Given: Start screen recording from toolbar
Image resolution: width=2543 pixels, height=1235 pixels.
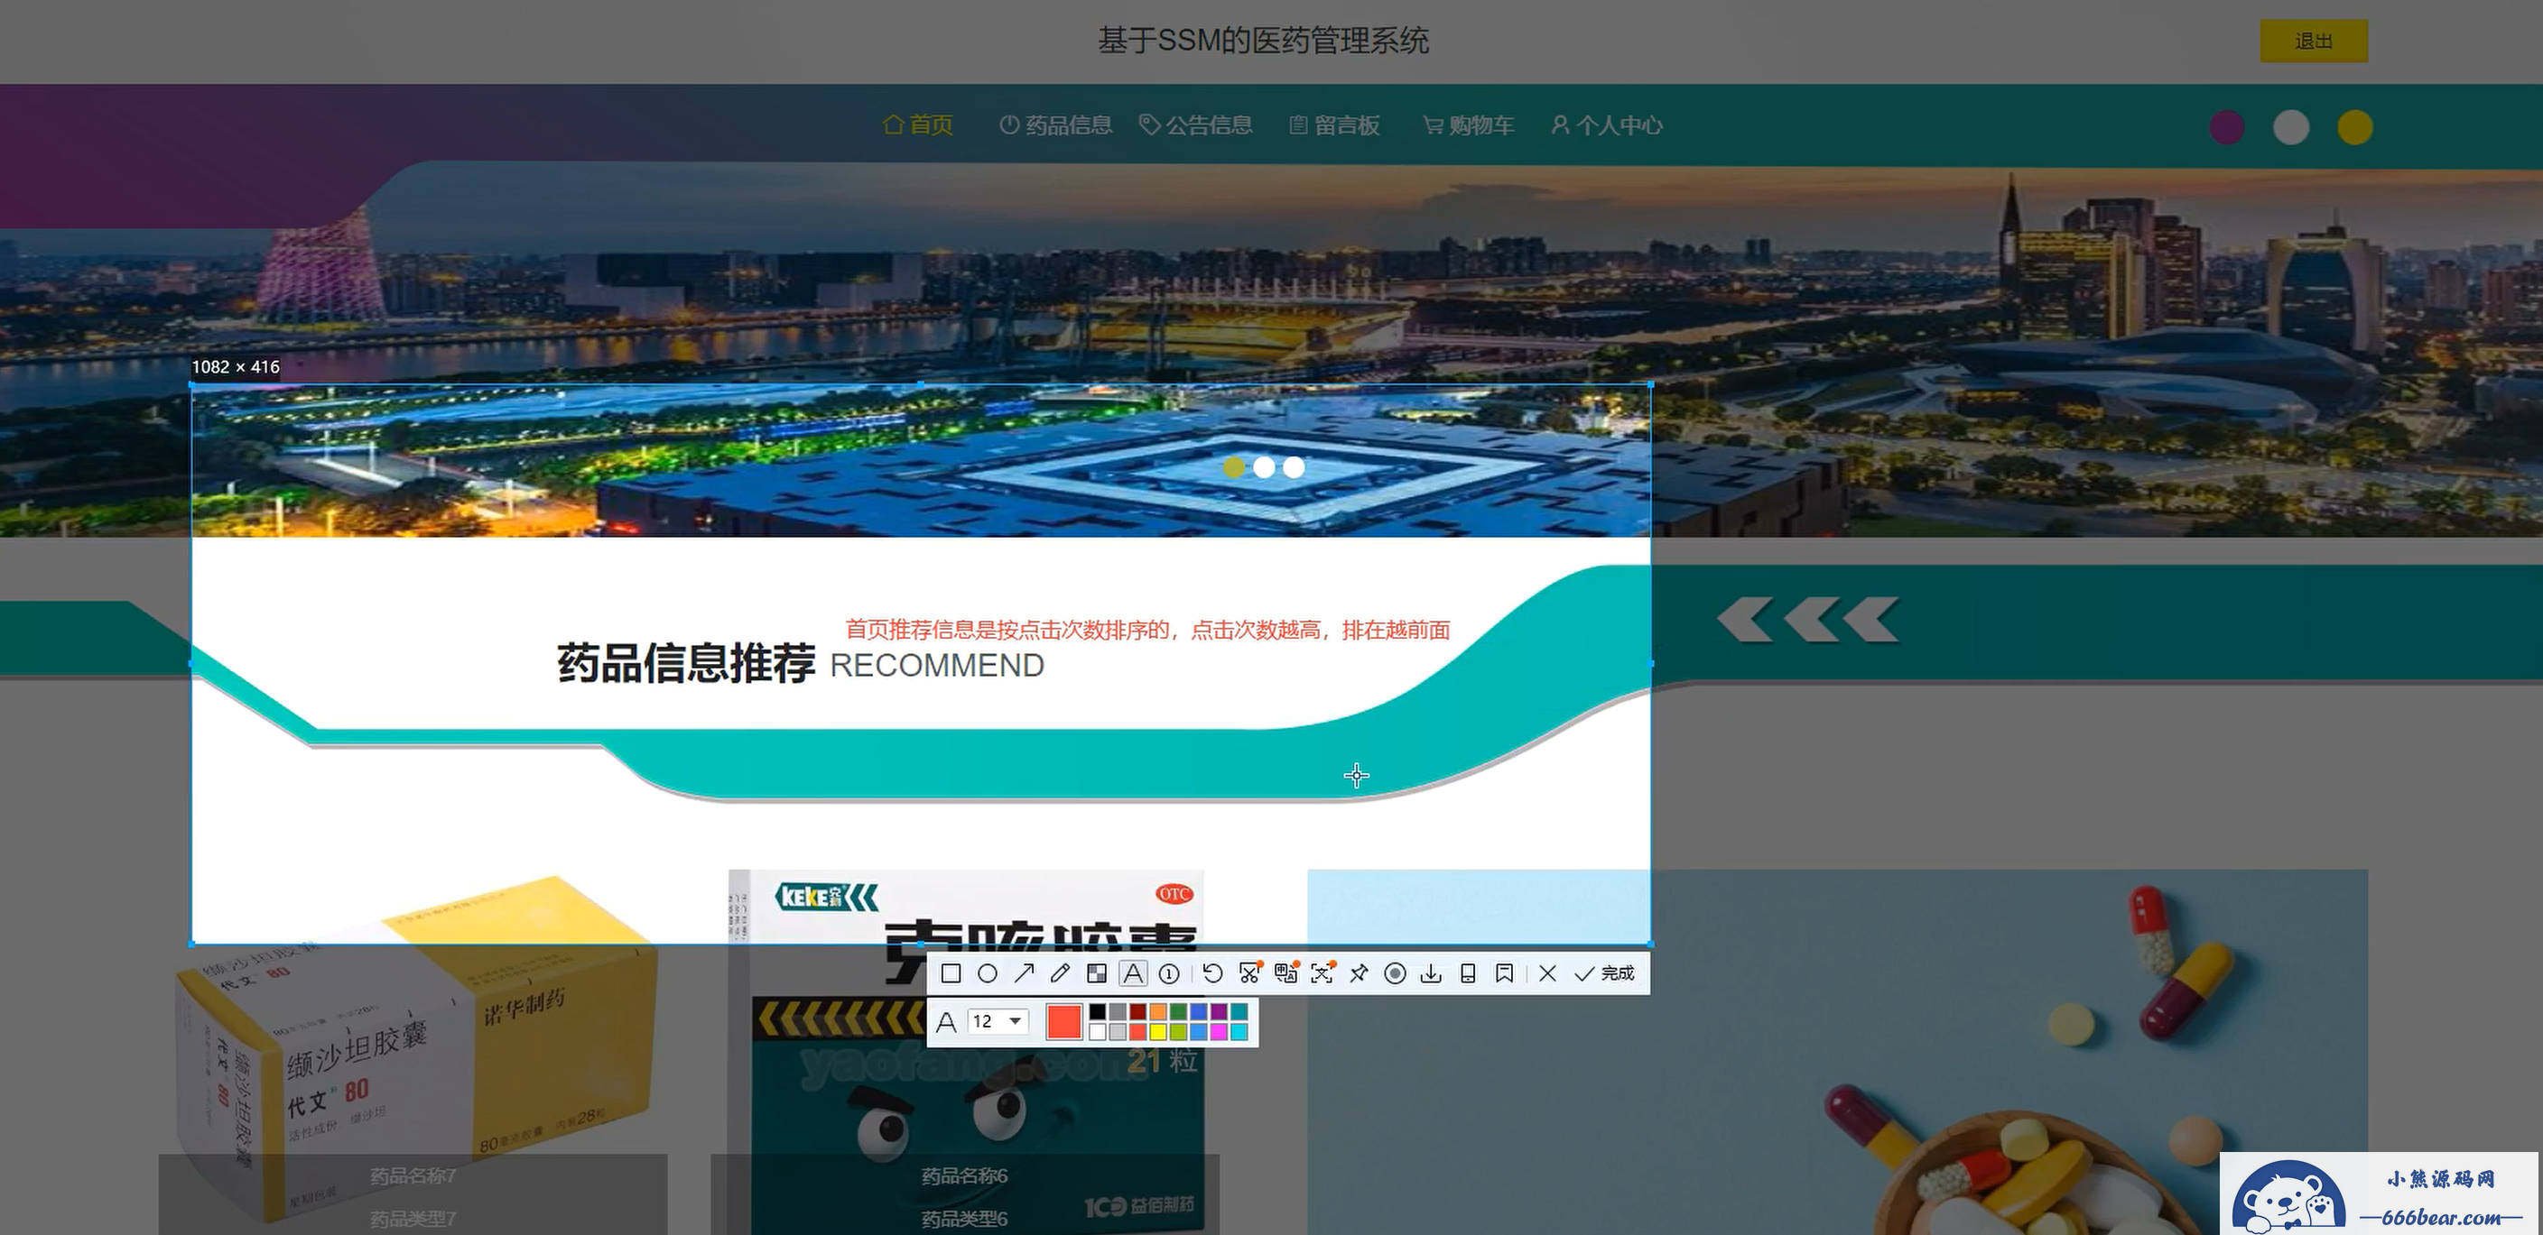Looking at the screenshot, I should pyautogui.click(x=1395, y=973).
